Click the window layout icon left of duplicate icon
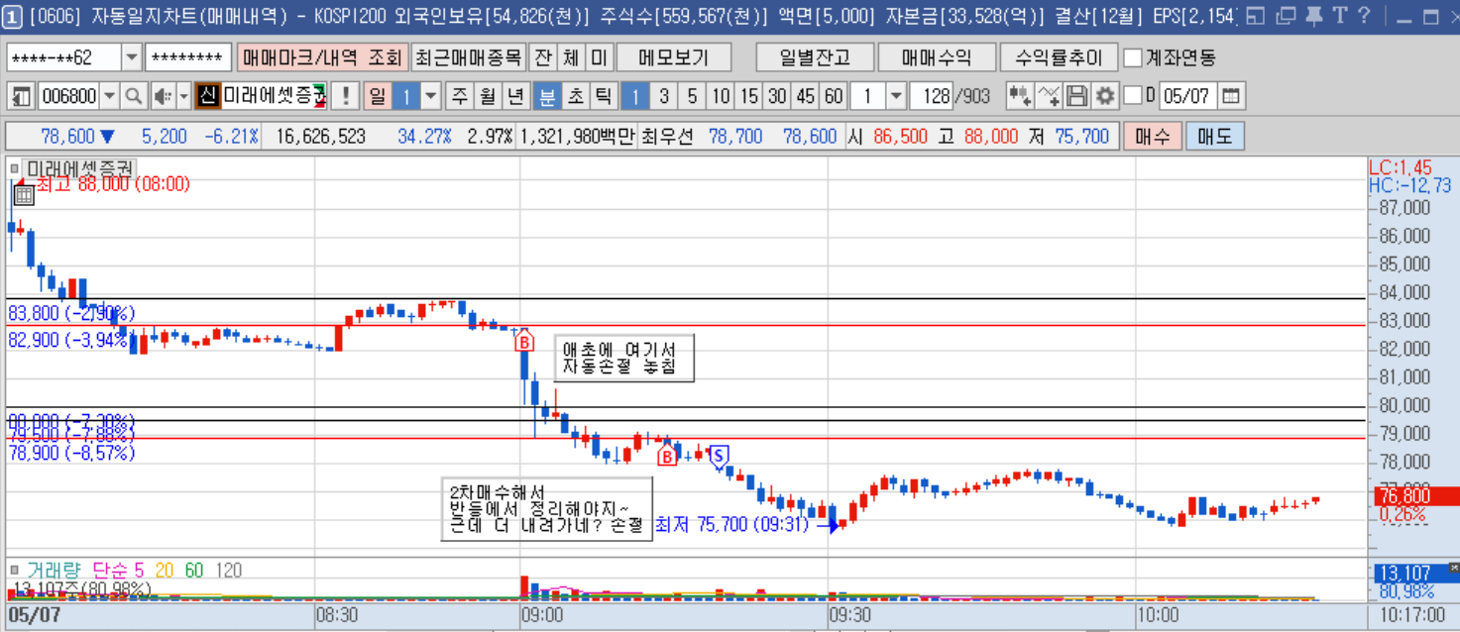 [1256, 16]
